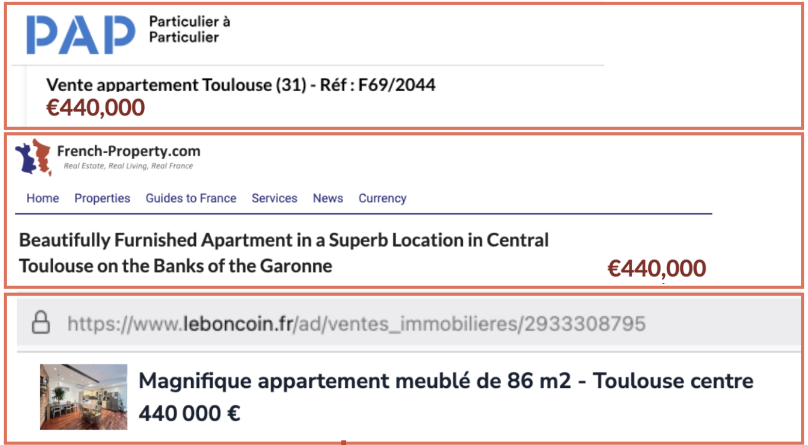
Task: Click the Particulier à Particulier text
Action: [189, 29]
